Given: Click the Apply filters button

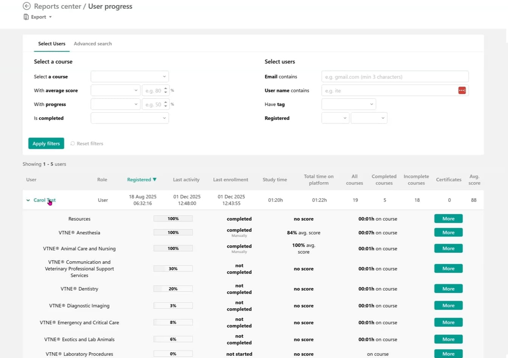Looking at the screenshot, I should coord(46,143).
